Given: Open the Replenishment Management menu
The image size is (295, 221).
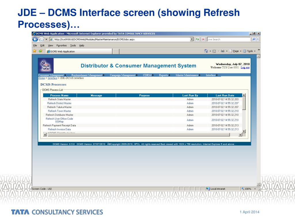Looking at the screenshot, I should (88, 75).
